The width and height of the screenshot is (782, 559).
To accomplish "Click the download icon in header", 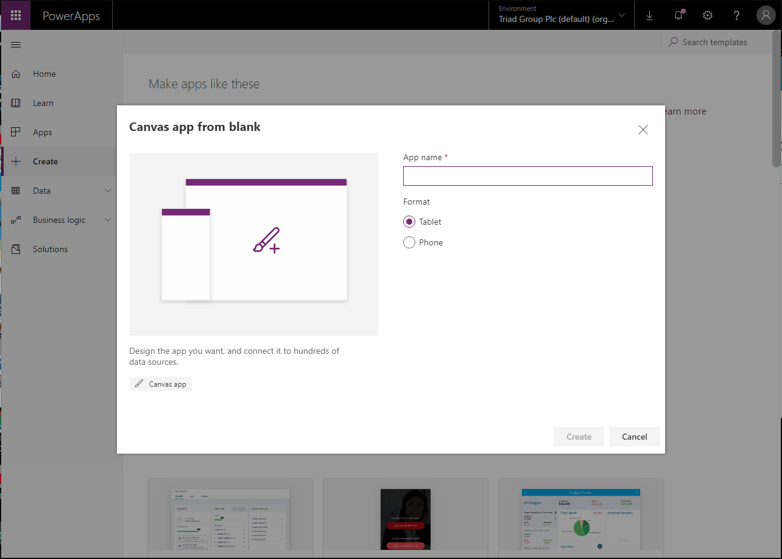I will (649, 15).
